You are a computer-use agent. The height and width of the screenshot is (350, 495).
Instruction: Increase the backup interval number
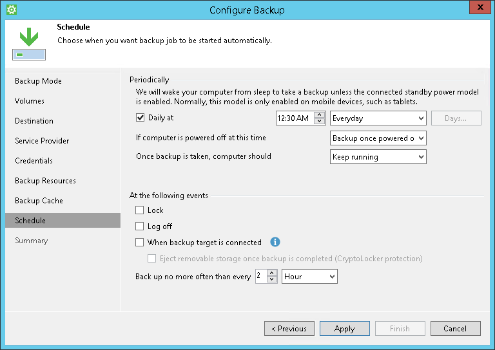point(273,273)
